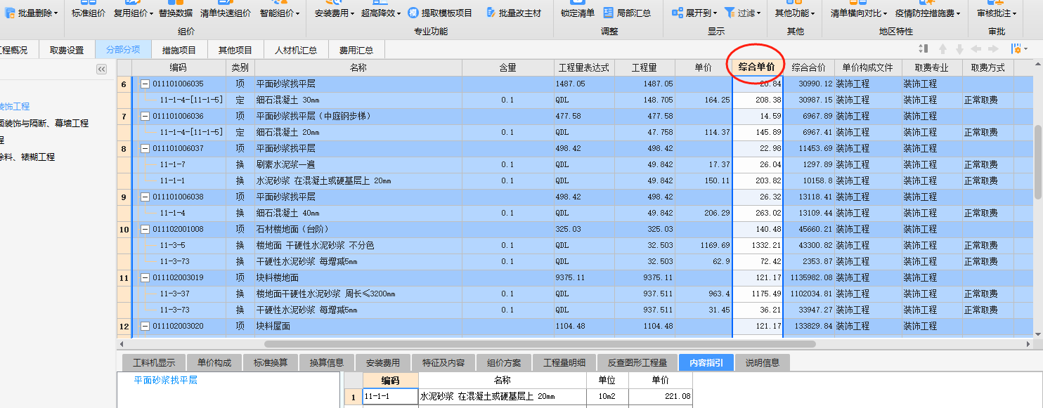Switch to the 取费设置 tab
Image resolution: width=1043 pixels, height=408 pixels.
point(67,50)
